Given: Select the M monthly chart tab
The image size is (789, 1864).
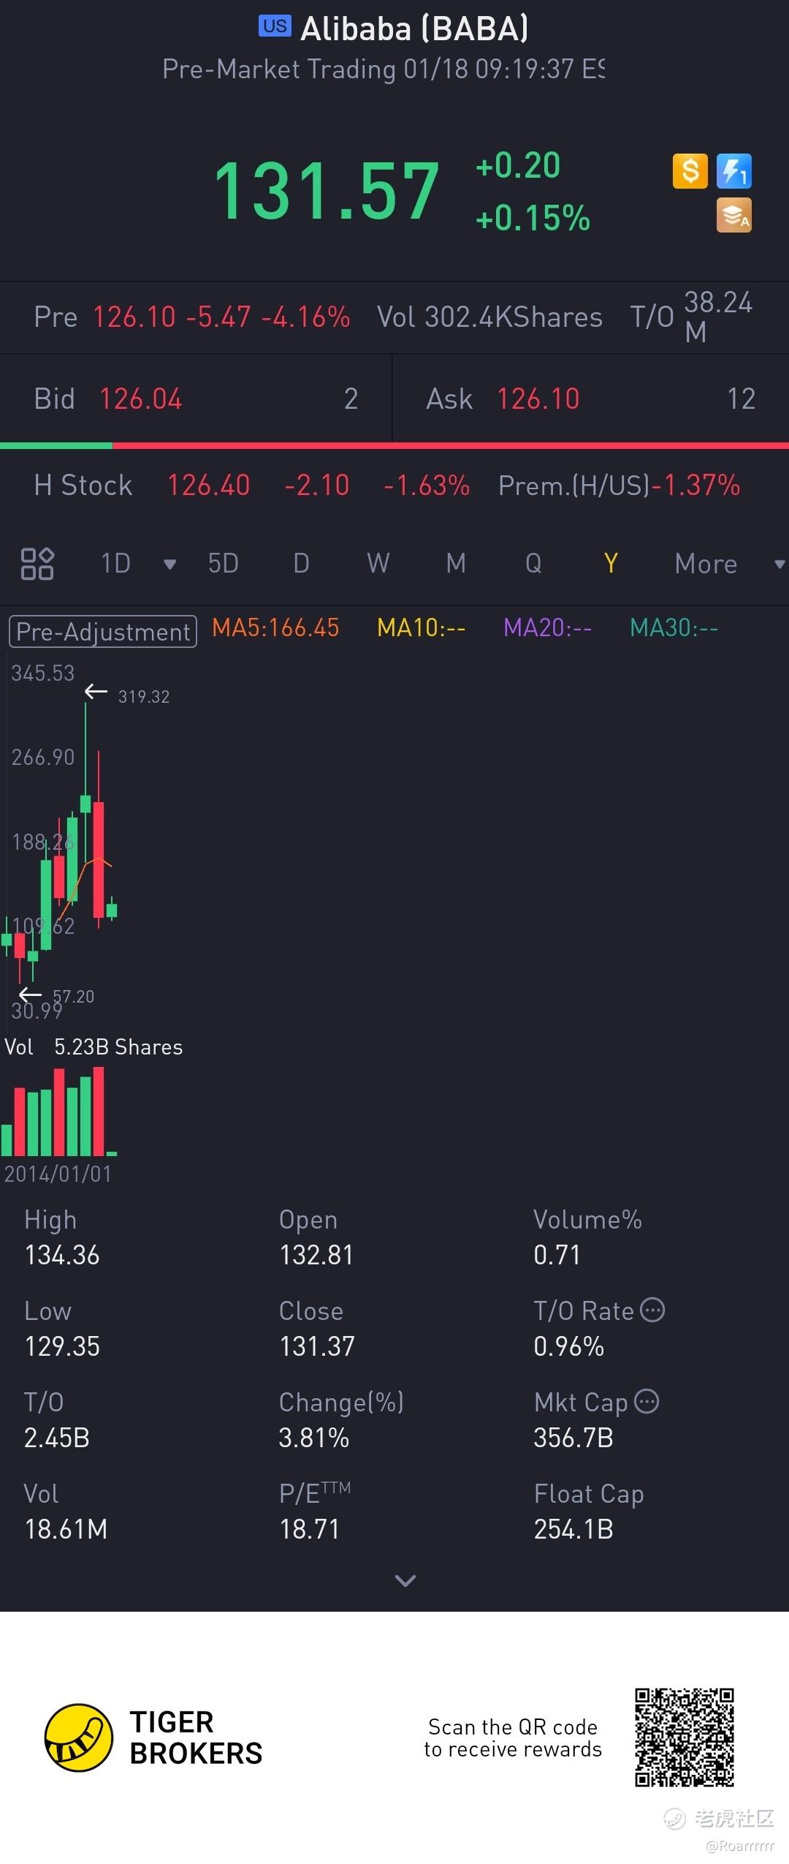Looking at the screenshot, I should click(456, 564).
